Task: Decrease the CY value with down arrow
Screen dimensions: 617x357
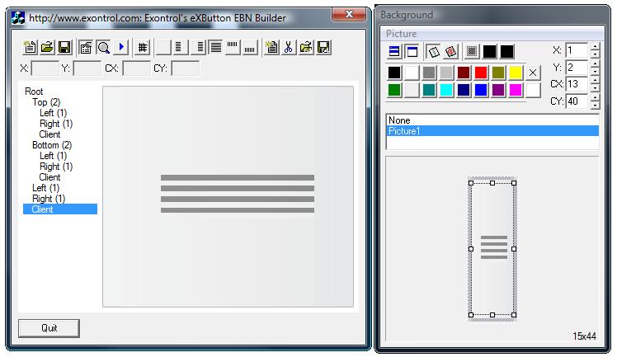Action: click(x=595, y=106)
